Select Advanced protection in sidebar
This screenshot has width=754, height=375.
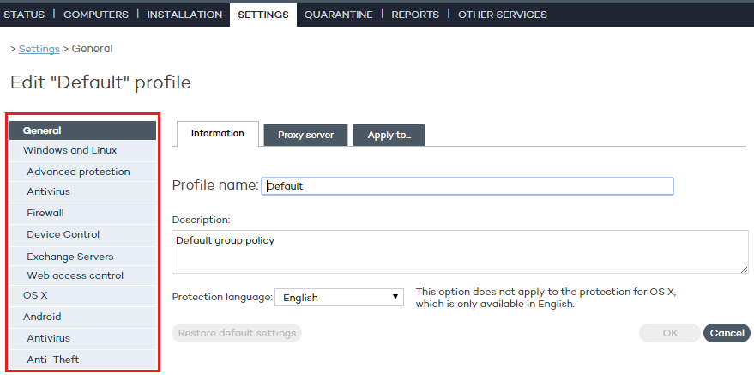(78, 172)
